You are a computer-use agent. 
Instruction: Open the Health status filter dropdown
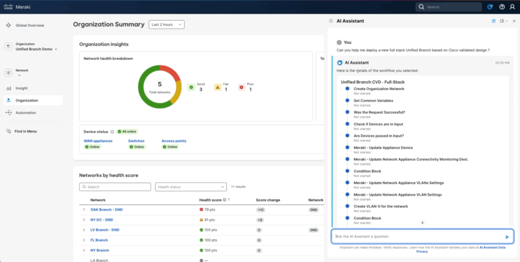[190, 187]
